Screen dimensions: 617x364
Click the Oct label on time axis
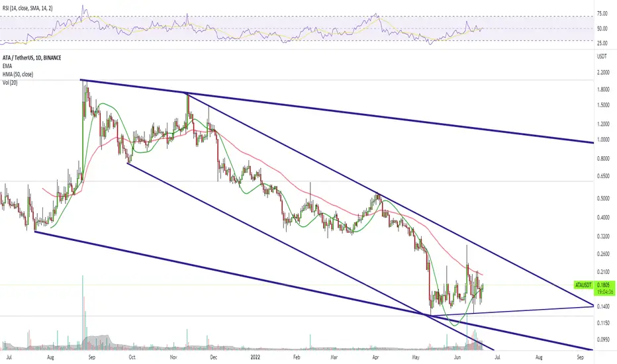132,357
